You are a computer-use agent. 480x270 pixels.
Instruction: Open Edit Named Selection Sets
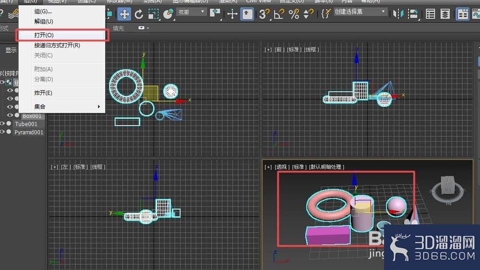pyautogui.click(x=326, y=13)
